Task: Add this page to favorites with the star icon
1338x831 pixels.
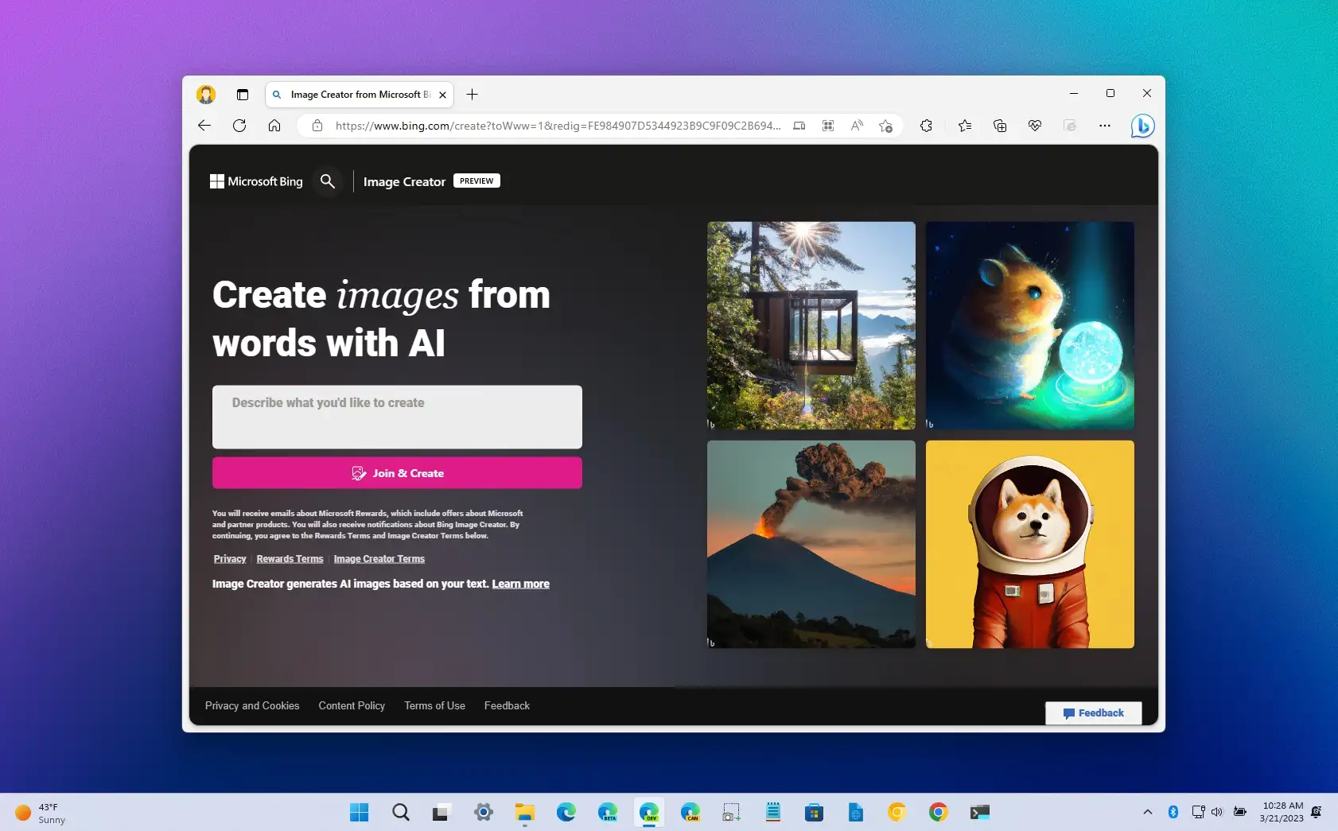Action: tap(885, 126)
